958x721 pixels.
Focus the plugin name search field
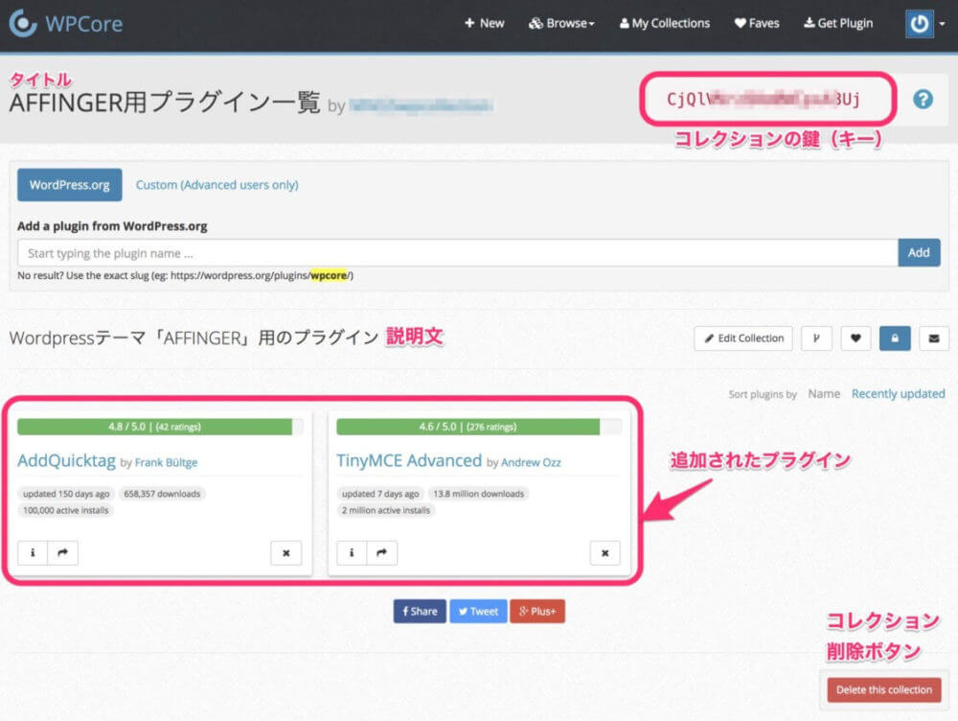pos(458,253)
